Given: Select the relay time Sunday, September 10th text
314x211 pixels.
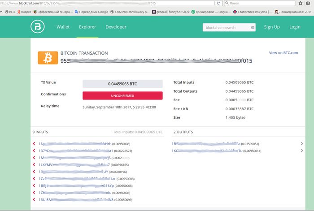Looking at the screenshot, I should pyautogui.click(x=119, y=107).
